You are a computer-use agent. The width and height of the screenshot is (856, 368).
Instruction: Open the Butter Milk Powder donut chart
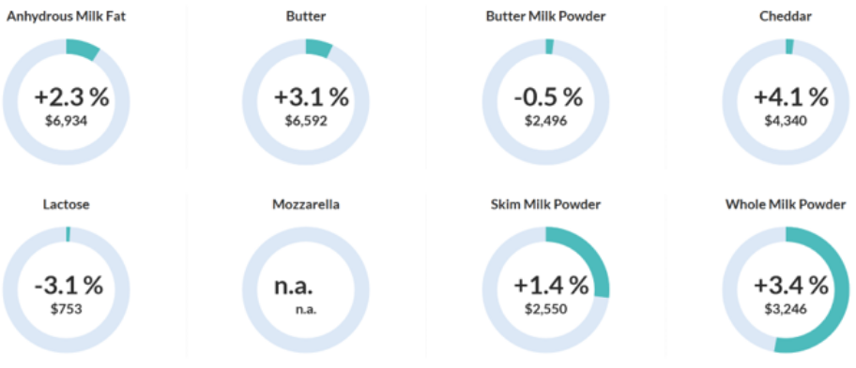click(x=545, y=101)
